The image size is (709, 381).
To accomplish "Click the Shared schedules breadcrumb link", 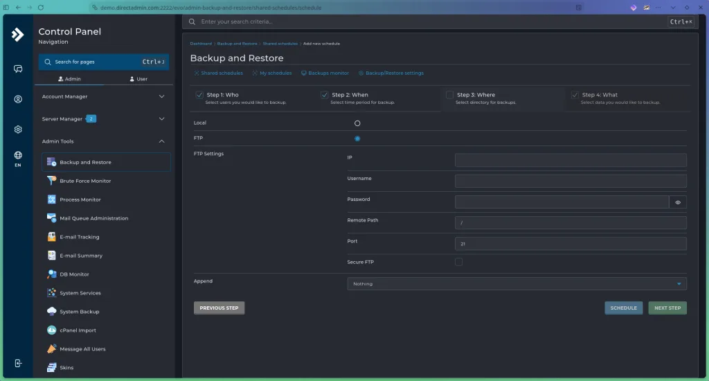I will click(280, 44).
